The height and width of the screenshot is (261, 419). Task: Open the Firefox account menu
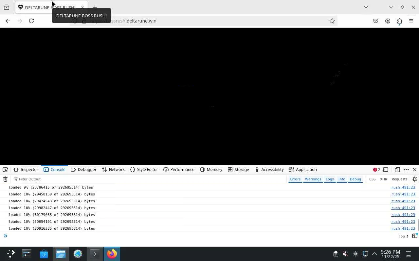click(x=388, y=21)
